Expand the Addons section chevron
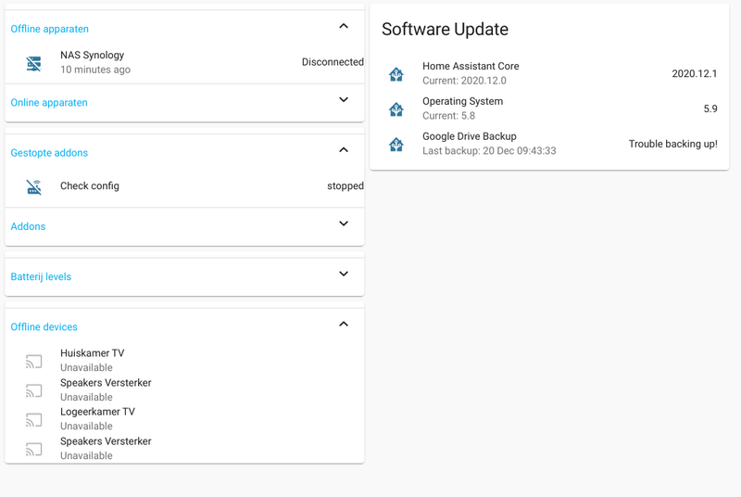This screenshot has height=497, width=741. 344,223
